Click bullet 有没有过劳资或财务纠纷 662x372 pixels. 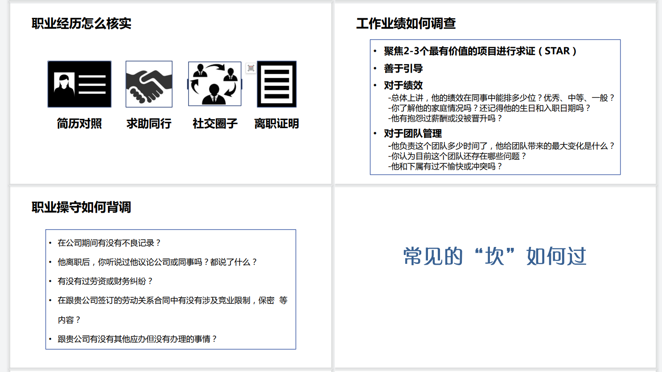pyautogui.click(x=105, y=281)
